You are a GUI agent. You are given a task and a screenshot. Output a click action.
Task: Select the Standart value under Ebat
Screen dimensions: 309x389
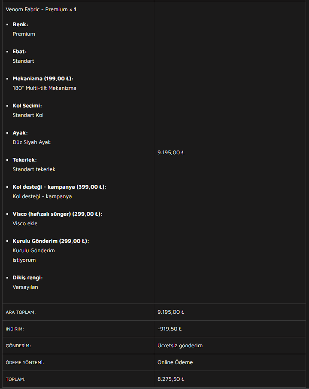pyautogui.click(x=23, y=61)
